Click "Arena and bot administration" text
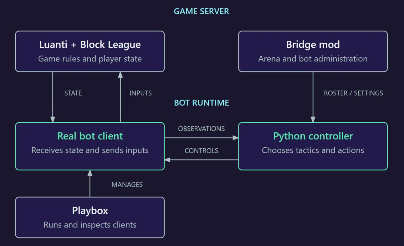The width and height of the screenshot is (404, 246). [313, 59]
